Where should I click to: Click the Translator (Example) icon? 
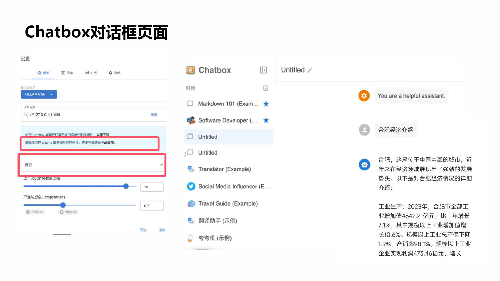point(191,169)
